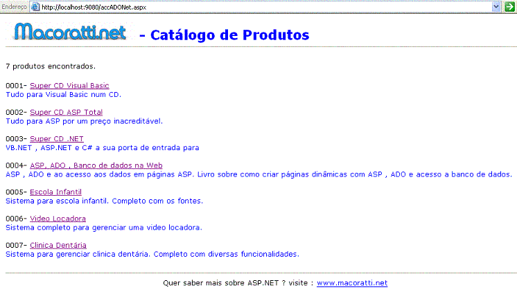Click 'Sistema para gerenciar clinica dentária' description
Screen dimensions: 517x292
[152, 254]
